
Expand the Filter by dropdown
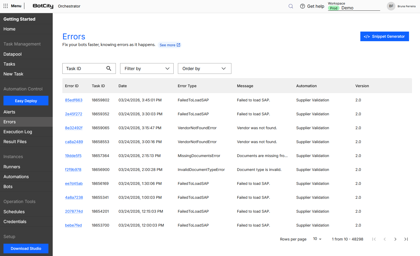(x=147, y=68)
